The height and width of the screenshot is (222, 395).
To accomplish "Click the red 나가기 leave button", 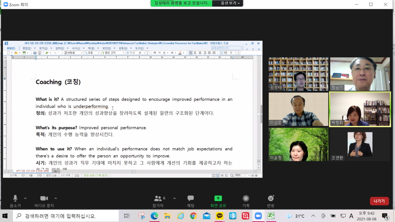I will (x=379, y=201).
